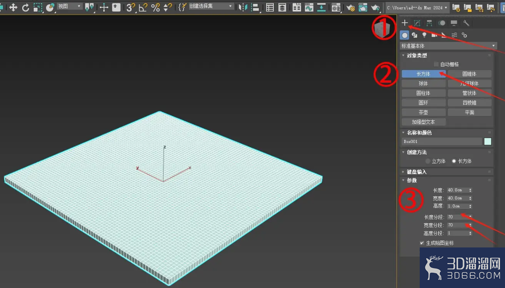Switch to the Motion panel tab
The height and width of the screenshot is (288, 505).
click(x=441, y=23)
